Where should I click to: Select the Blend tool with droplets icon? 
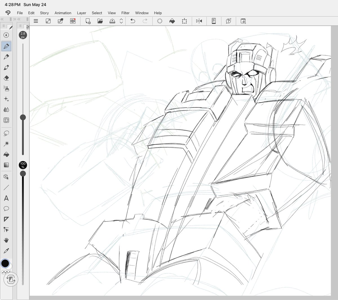click(x=6, y=110)
